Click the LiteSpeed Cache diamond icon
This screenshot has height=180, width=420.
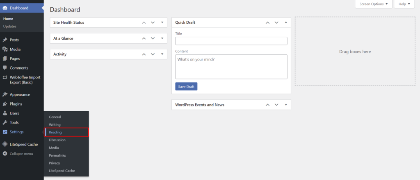(x=5, y=144)
